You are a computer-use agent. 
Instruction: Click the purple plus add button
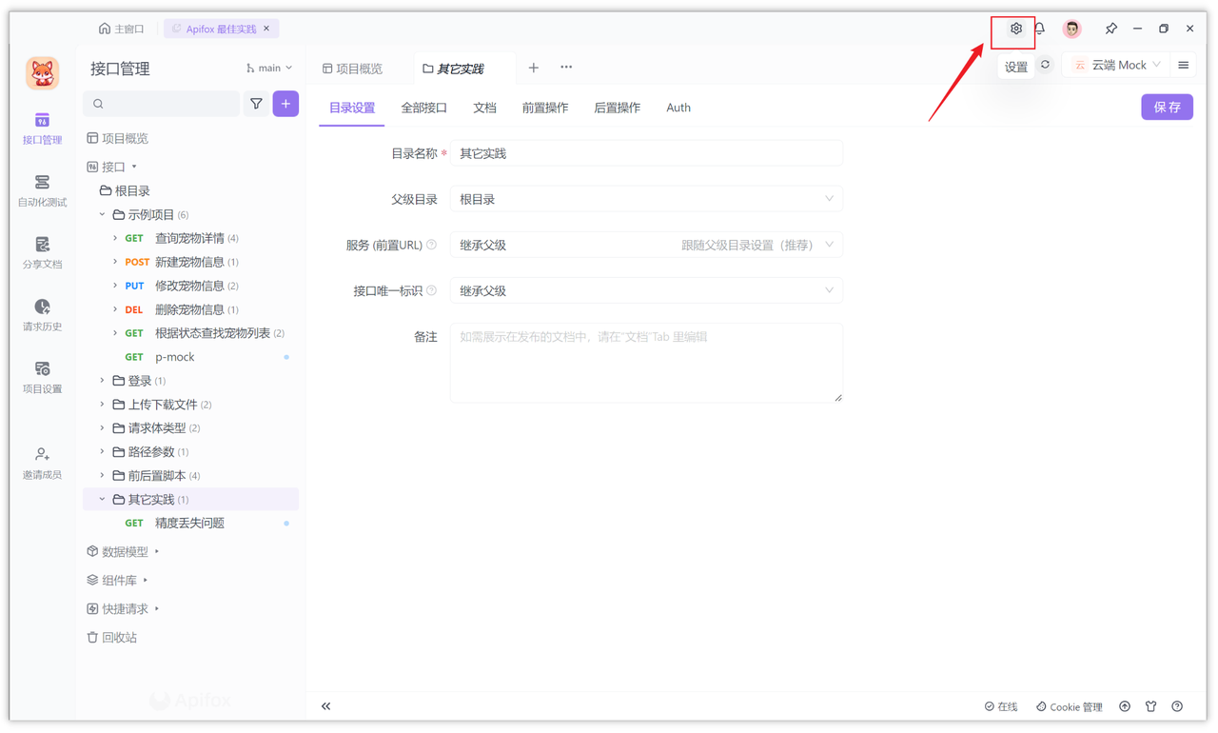(x=285, y=104)
